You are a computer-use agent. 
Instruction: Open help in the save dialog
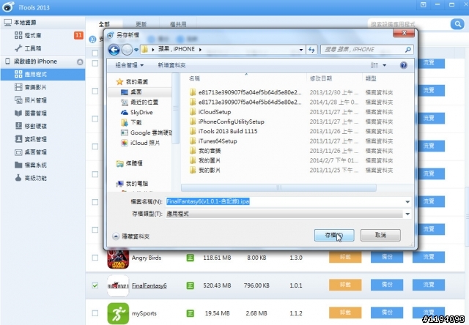404,65
